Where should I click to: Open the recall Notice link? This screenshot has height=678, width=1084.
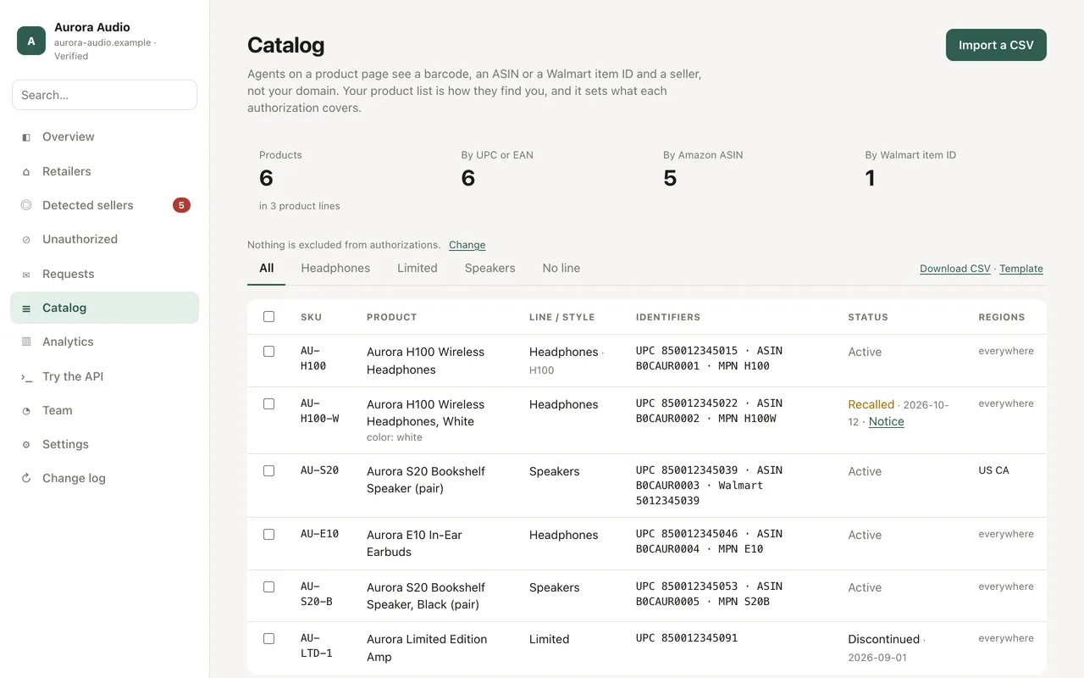[887, 422]
